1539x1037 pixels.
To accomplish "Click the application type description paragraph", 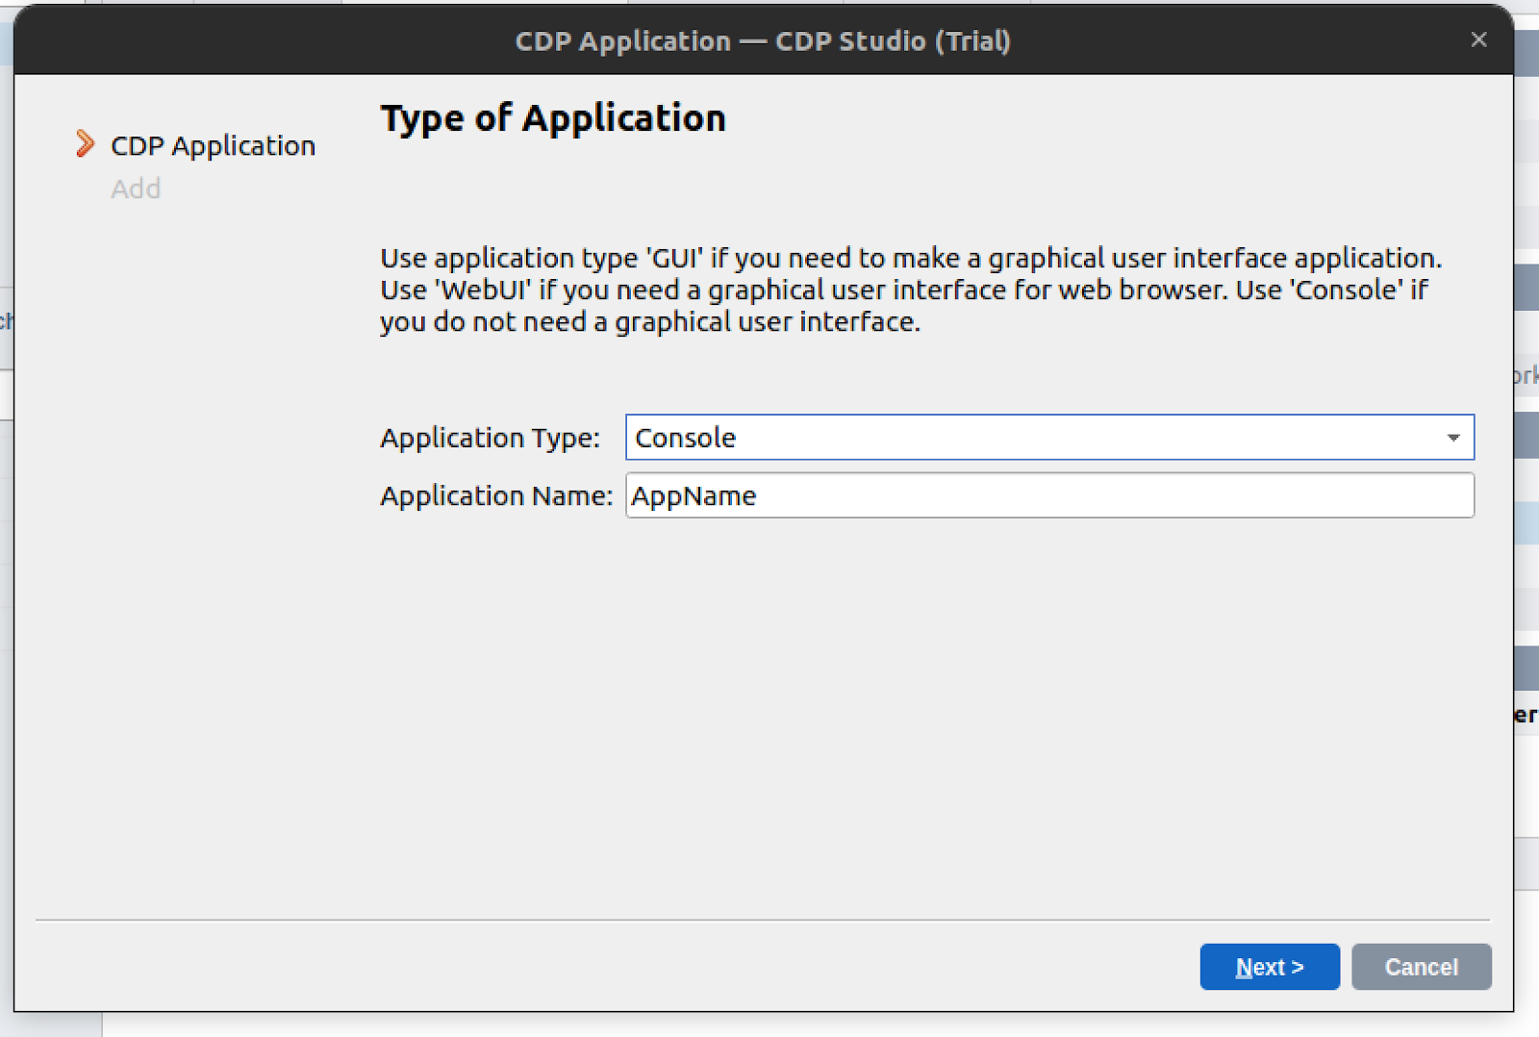I will click(x=911, y=290).
